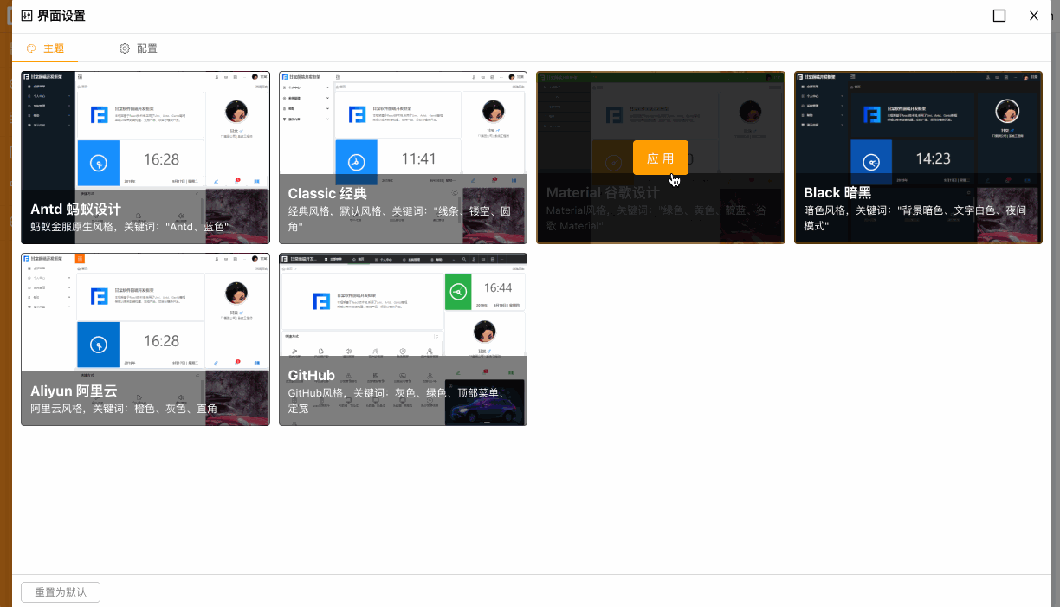Click the 界面设置 title bar sliders icon

point(26,16)
